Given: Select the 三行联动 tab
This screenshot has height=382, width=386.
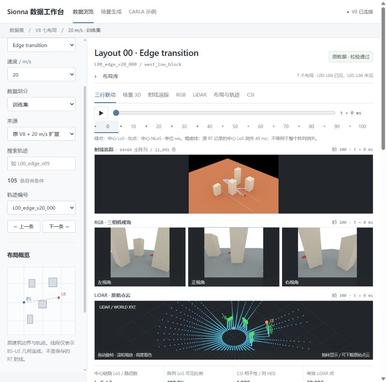Looking at the screenshot, I should click(x=105, y=95).
